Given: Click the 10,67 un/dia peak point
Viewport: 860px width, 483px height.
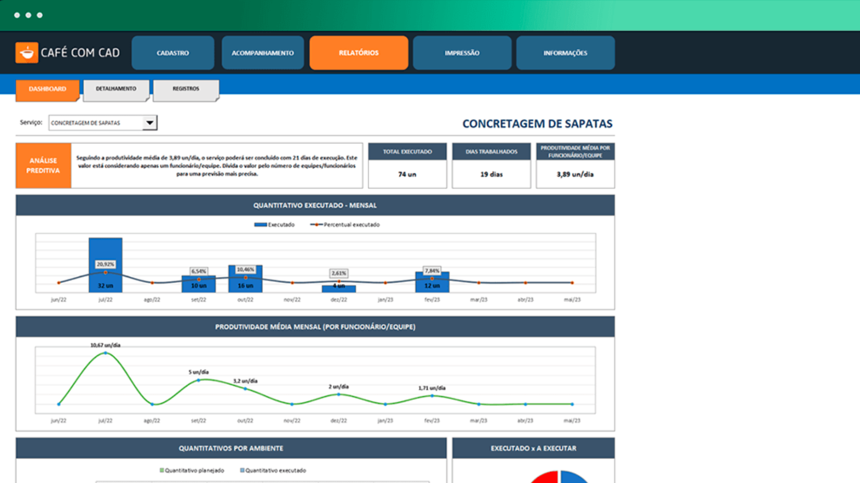Looking at the screenshot, I should [x=106, y=353].
